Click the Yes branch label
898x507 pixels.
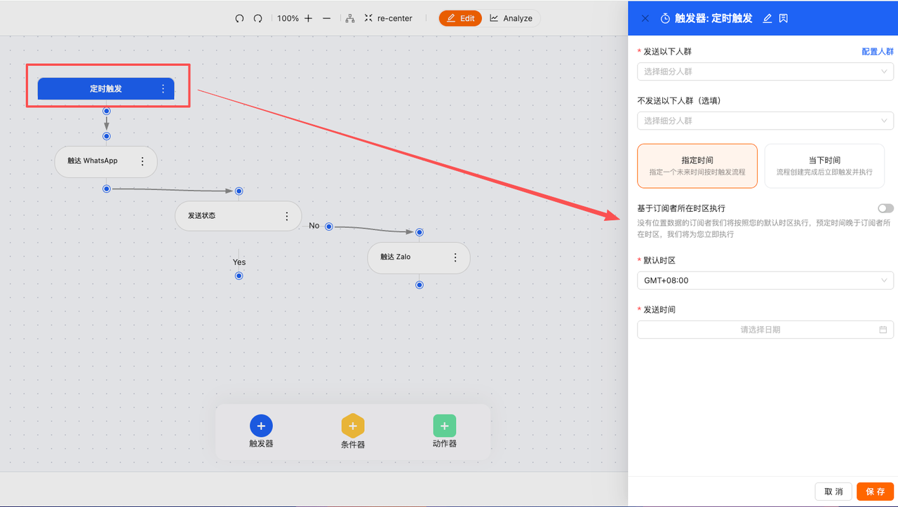click(x=239, y=262)
